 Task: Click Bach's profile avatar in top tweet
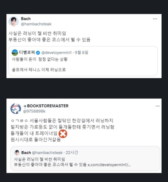click(13, 21)
